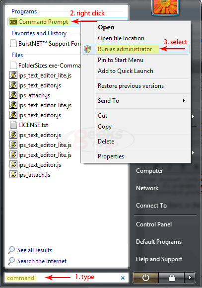
Task: Click the user account picture thumbnail
Action: pos(165,7)
